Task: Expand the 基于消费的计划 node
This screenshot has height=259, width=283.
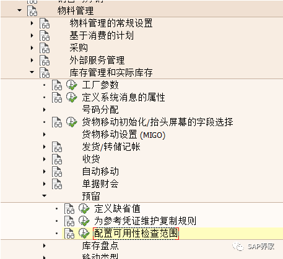Action: [32, 35]
